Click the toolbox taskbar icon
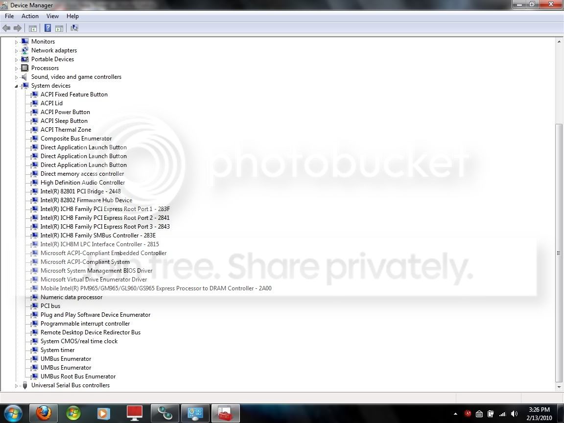The height and width of the screenshot is (423, 564). point(226,413)
